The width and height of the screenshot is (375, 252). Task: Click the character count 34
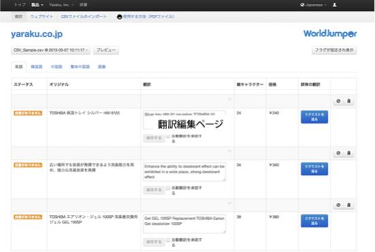click(239, 165)
